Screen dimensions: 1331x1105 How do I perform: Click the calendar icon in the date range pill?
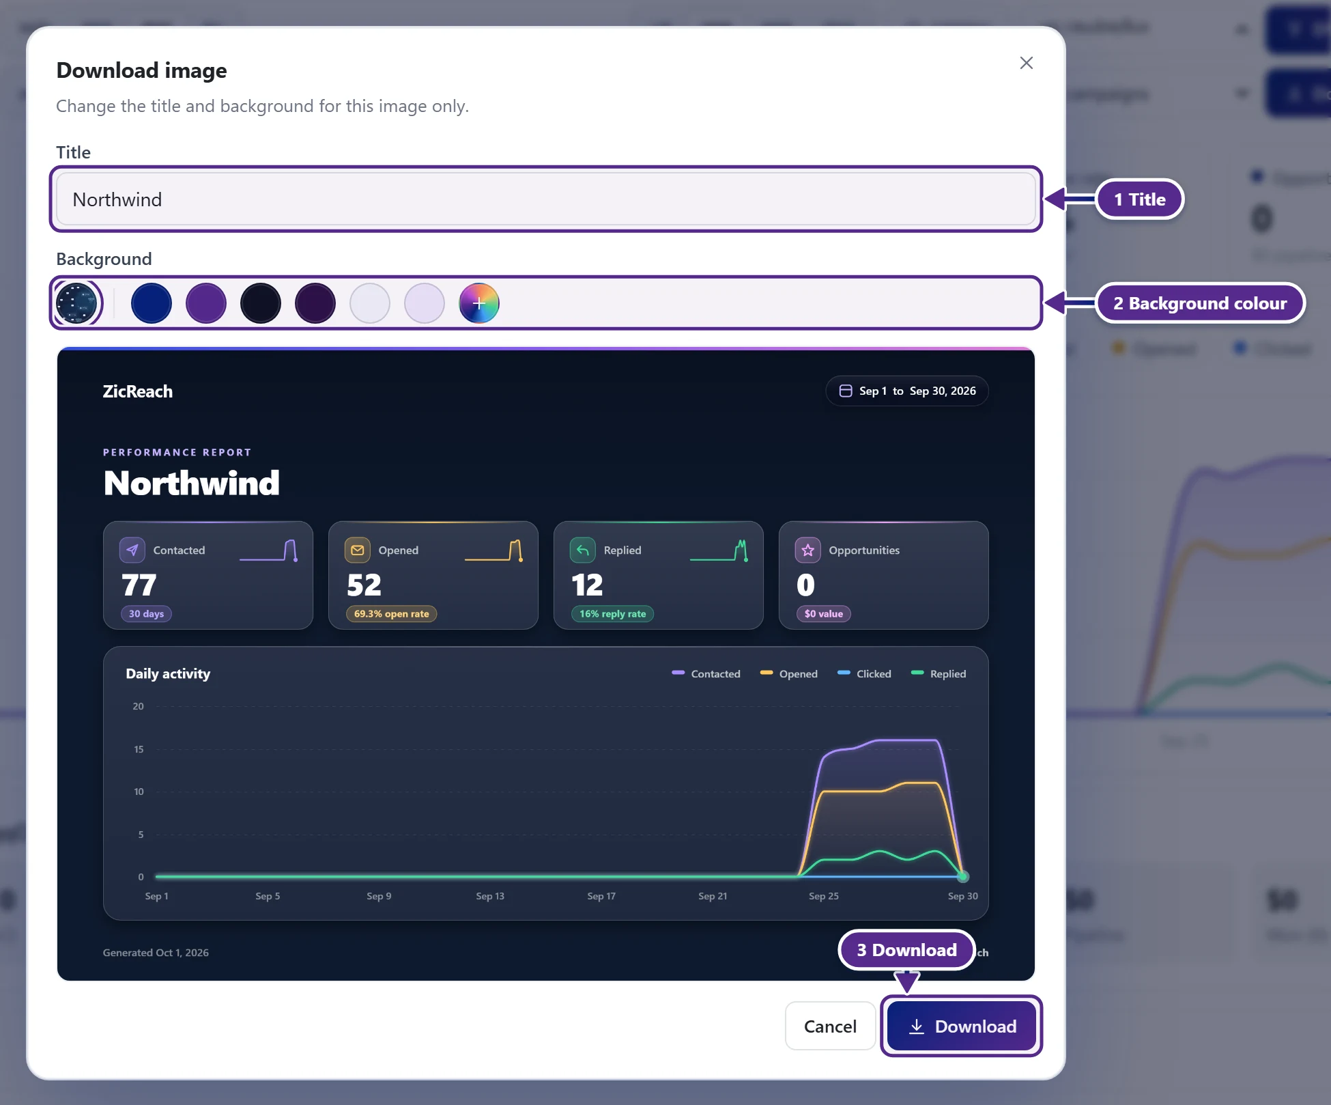846,391
